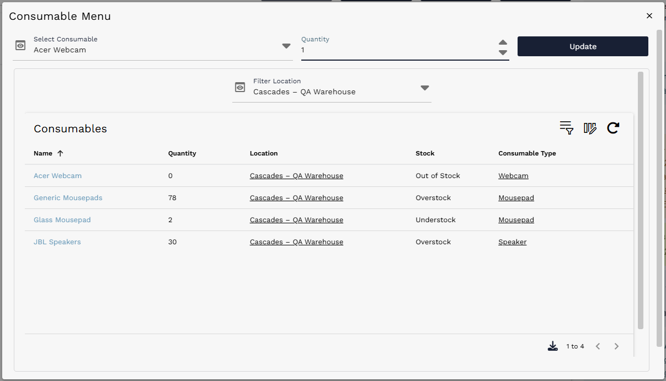Viewport: 666px width, 381px height.
Task: Click Overstock in Generic Mousepads row
Action: (x=433, y=198)
